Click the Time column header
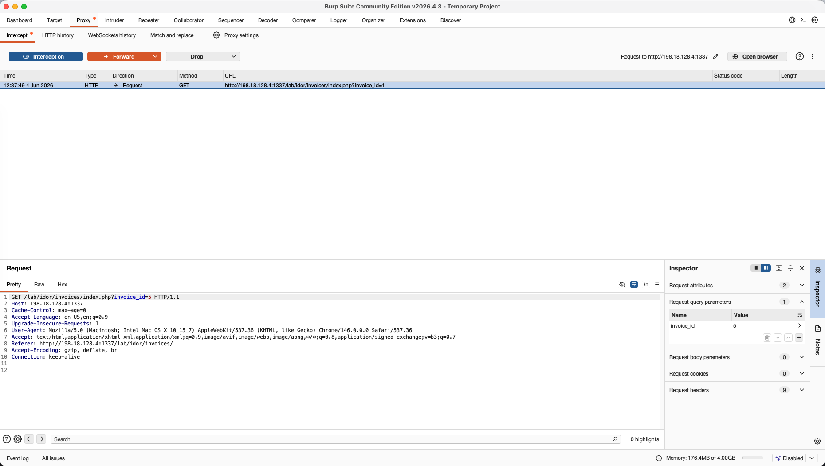The height and width of the screenshot is (466, 825). (41, 75)
